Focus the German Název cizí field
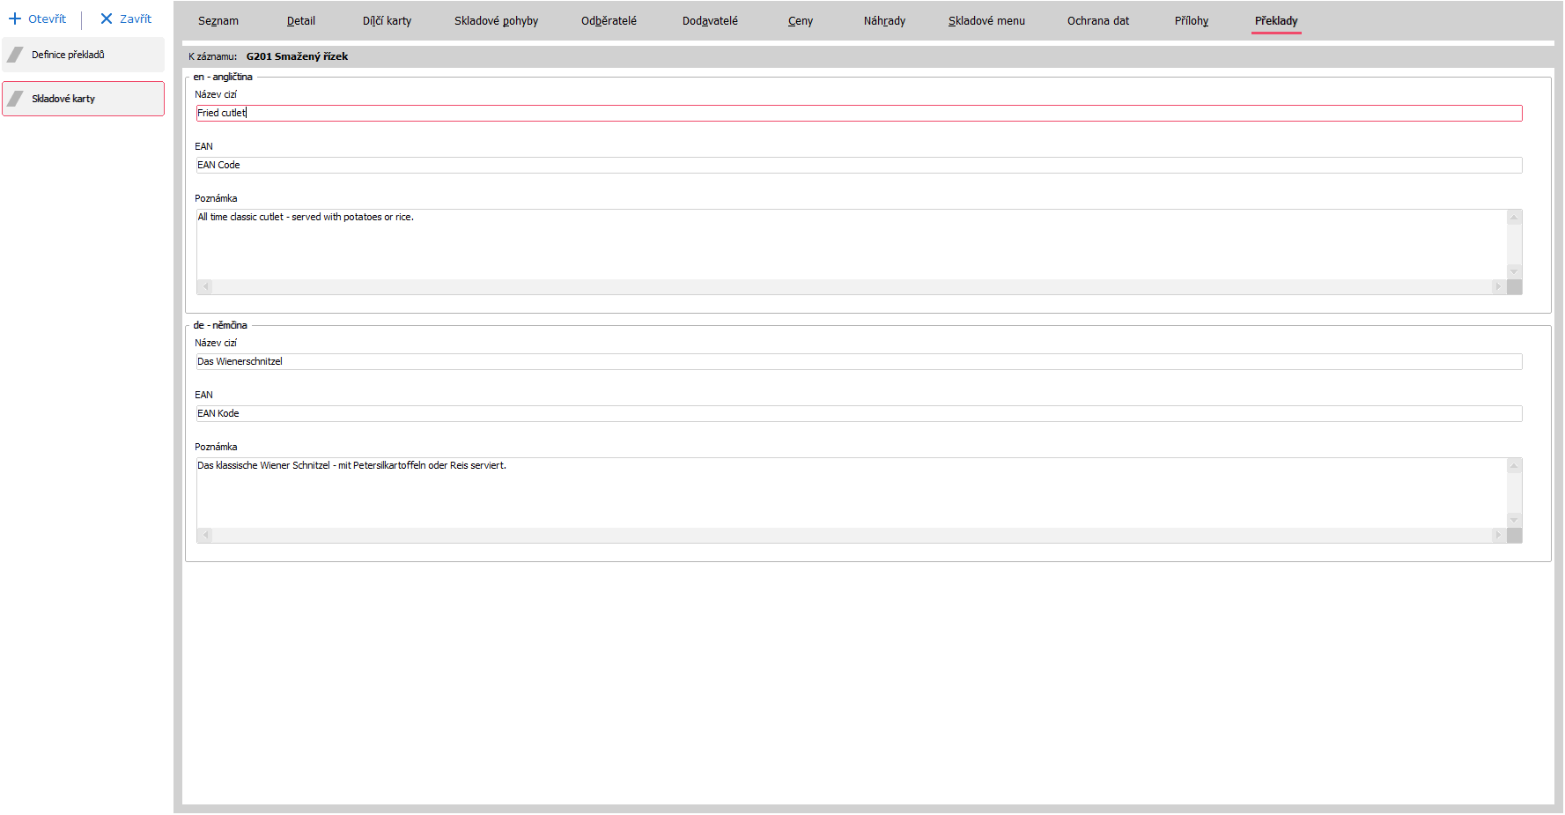 pos(859,361)
